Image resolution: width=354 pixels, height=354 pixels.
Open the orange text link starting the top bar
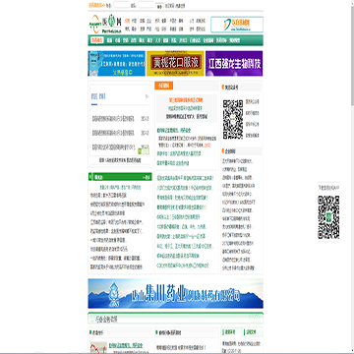[96, 6]
